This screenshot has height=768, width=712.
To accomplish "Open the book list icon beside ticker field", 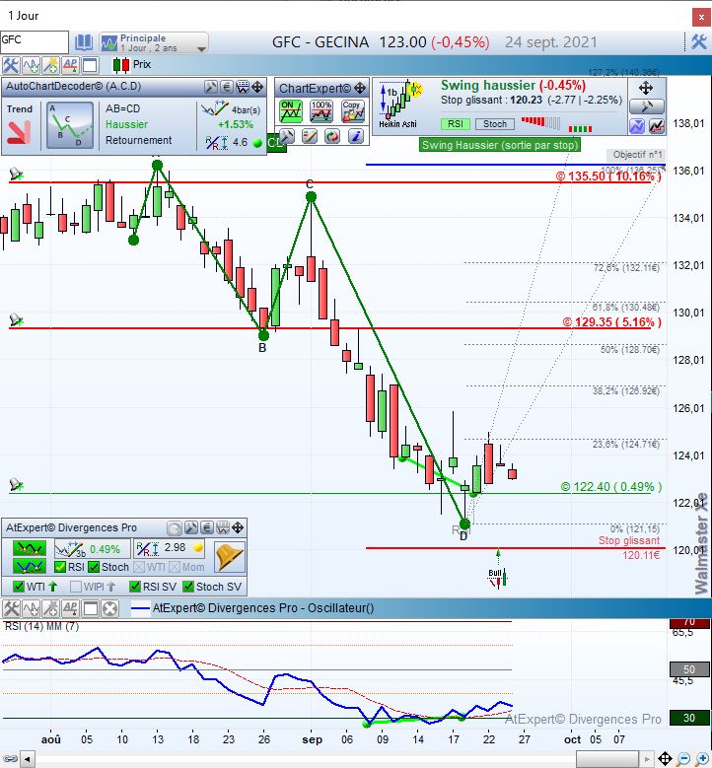I will (83, 42).
